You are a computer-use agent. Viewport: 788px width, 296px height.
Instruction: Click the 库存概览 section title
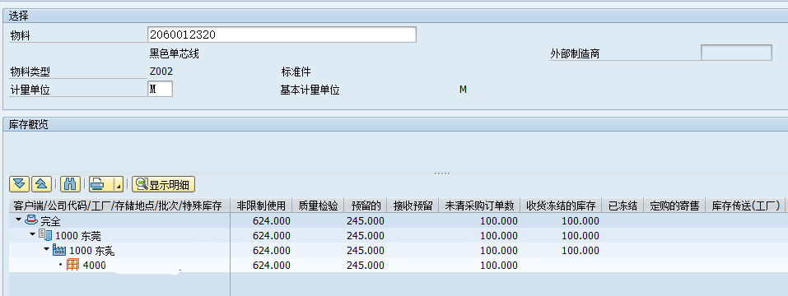click(x=29, y=125)
